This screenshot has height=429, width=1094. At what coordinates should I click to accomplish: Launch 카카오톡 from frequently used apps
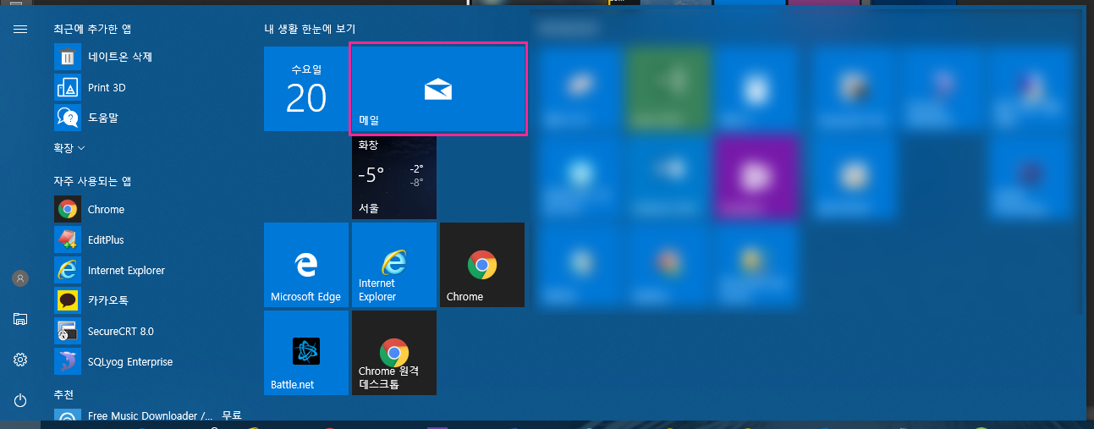click(x=107, y=300)
